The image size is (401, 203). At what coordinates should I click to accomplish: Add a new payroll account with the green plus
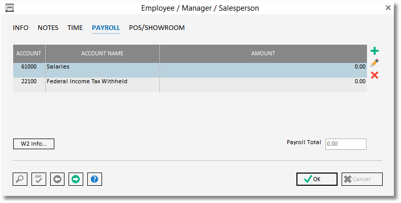click(375, 51)
